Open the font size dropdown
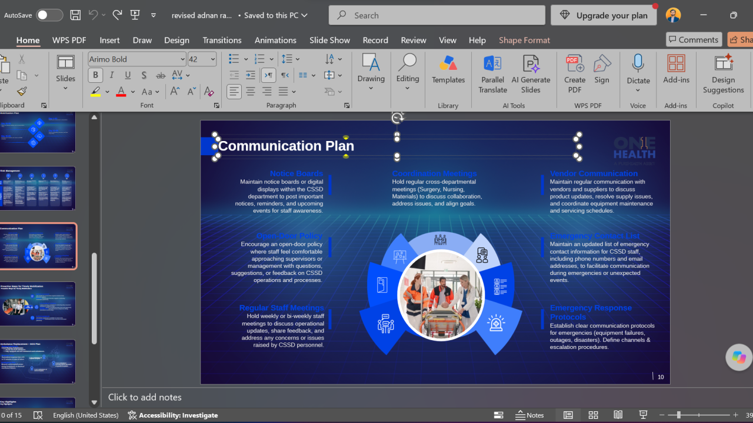The width and height of the screenshot is (753, 423). [x=212, y=59]
